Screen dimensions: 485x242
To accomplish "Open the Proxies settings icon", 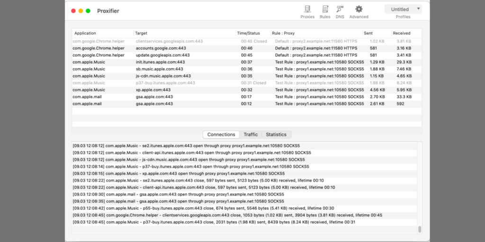I will point(307,12).
